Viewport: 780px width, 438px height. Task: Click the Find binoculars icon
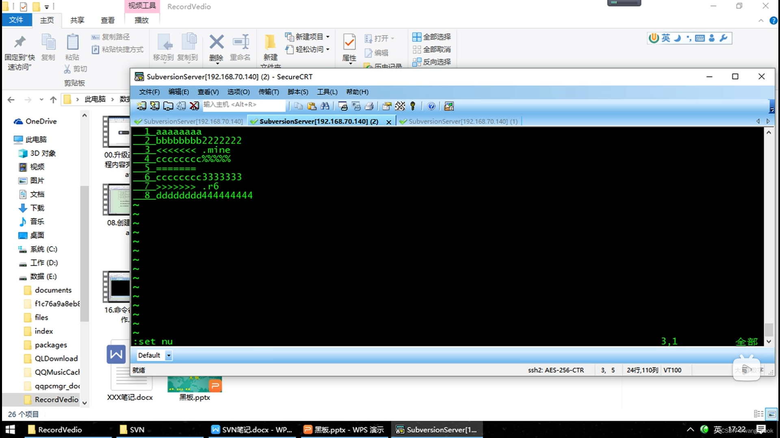coord(325,106)
